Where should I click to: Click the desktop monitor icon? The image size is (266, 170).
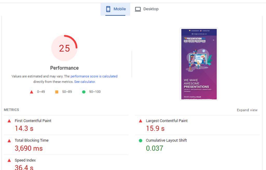pyautogui.click(x=138, y=9)
